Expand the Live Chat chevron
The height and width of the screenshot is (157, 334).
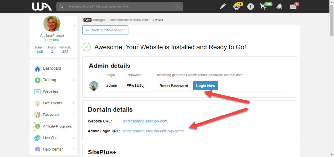[74, 138]
